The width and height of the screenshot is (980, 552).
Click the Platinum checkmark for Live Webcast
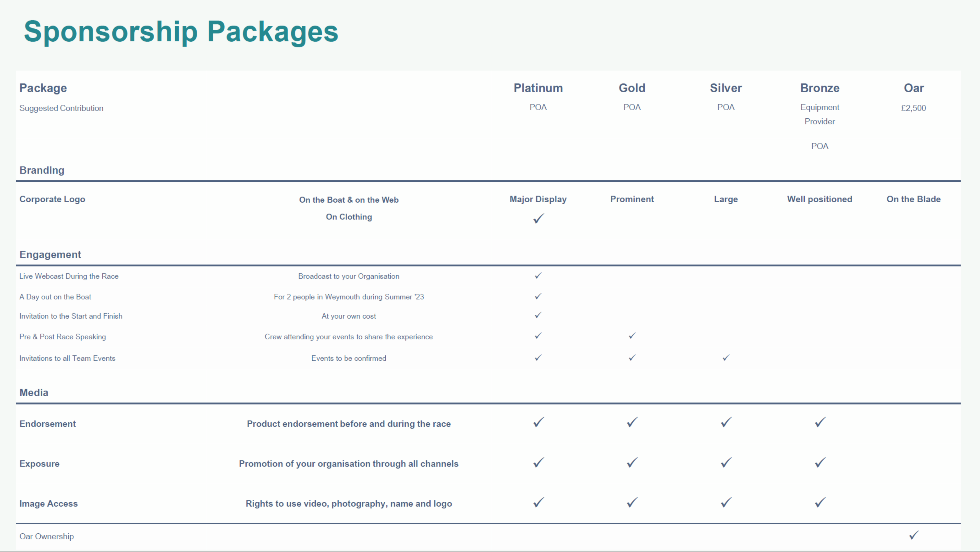[538, 276]
